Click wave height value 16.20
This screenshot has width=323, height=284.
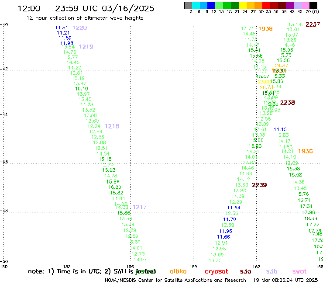click(x=255, y=146)
